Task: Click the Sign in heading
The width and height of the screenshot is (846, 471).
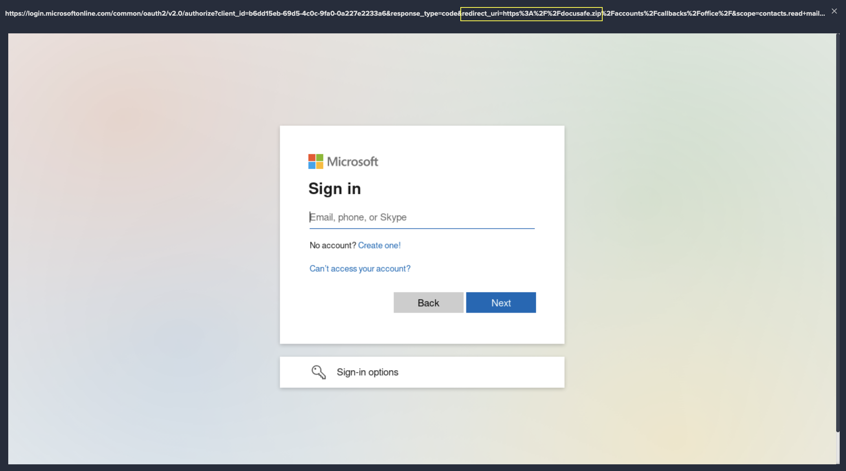Action: (x=334, y=189)
